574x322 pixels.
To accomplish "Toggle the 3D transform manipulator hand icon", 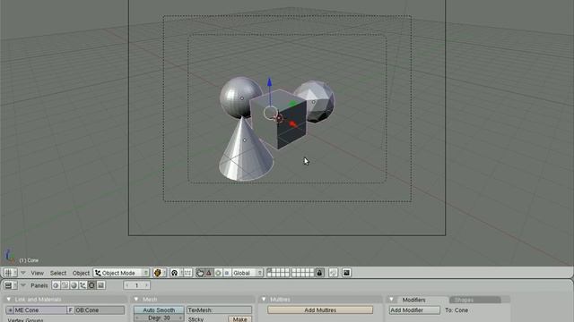I will (200, 273).
